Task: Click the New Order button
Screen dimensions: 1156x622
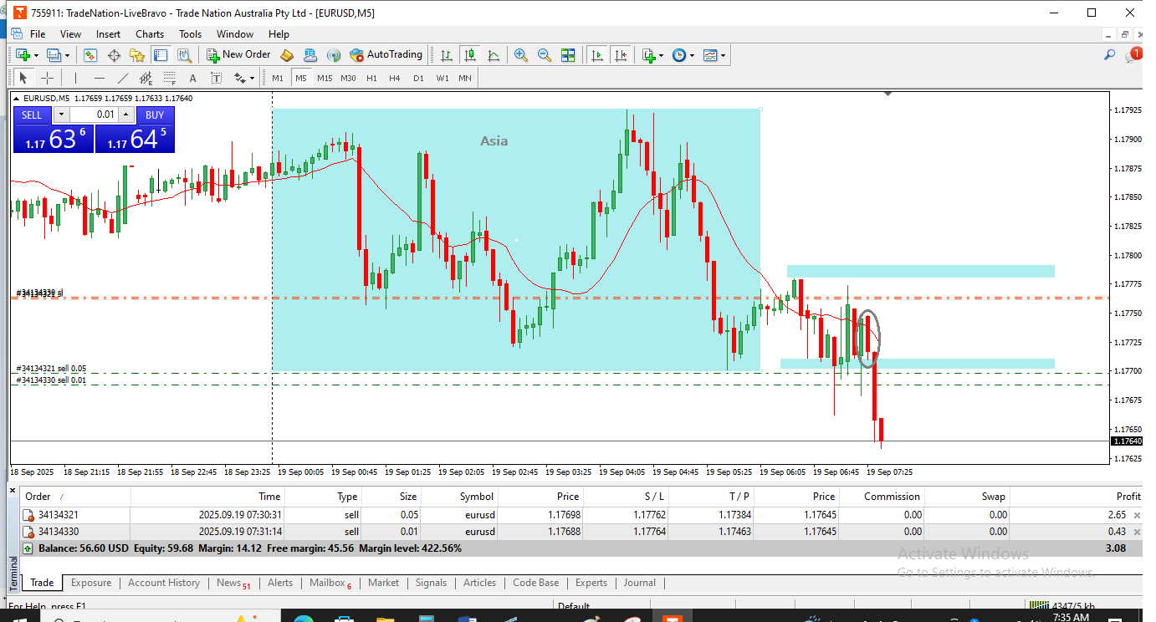Action: (x=238, y=55)
